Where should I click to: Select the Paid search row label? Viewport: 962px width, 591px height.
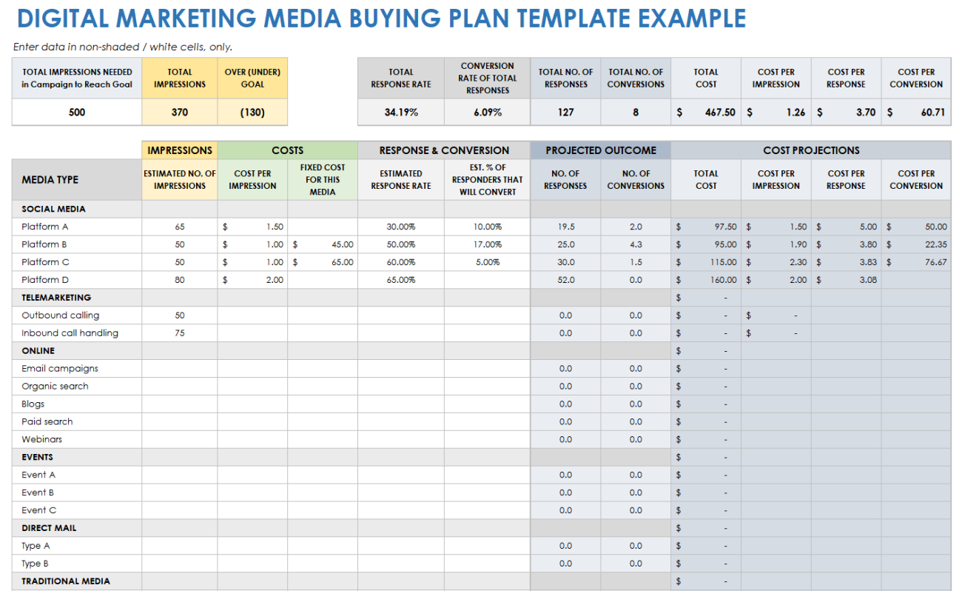point(47,422)
